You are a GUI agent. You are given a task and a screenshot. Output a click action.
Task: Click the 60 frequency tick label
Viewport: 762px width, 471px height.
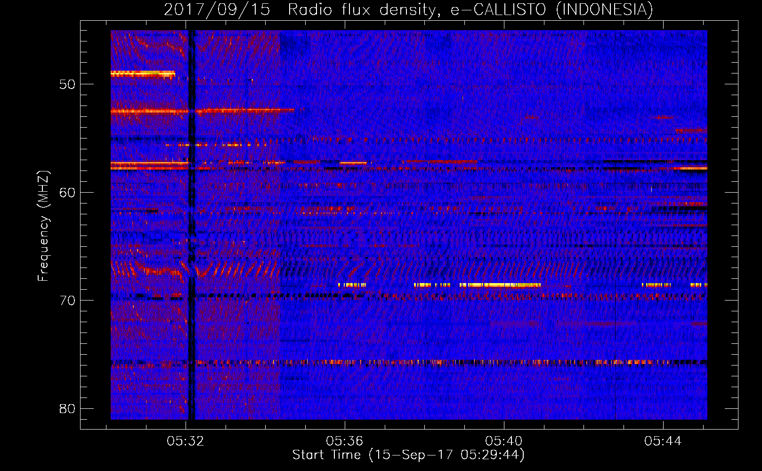[x=67, y=193]
